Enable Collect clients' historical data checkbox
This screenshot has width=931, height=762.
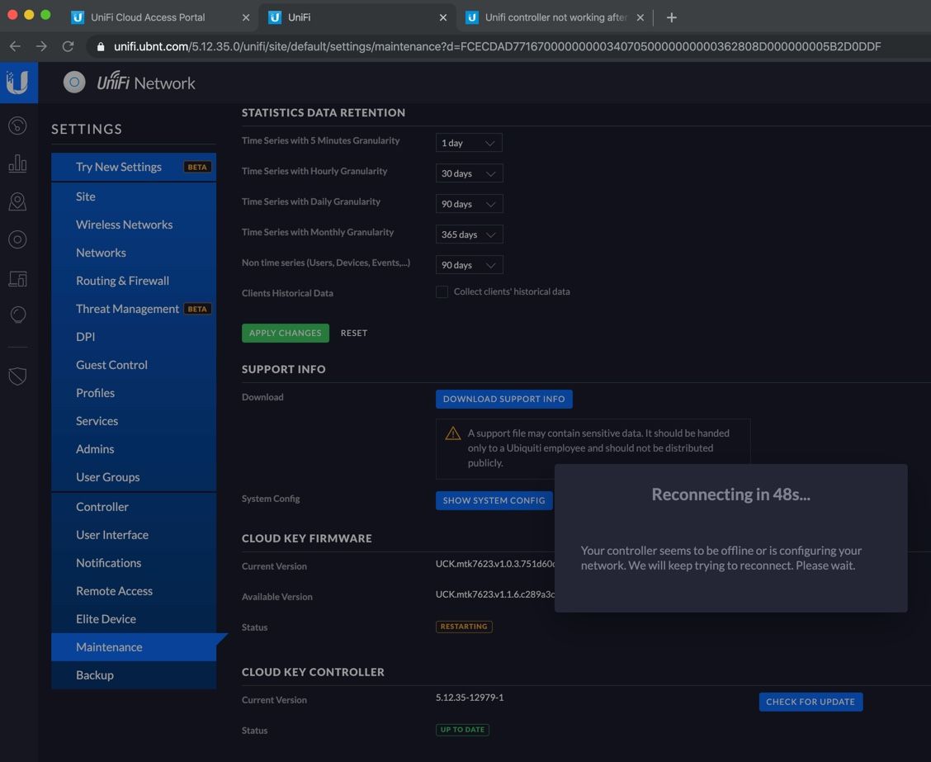click(442, 292)
